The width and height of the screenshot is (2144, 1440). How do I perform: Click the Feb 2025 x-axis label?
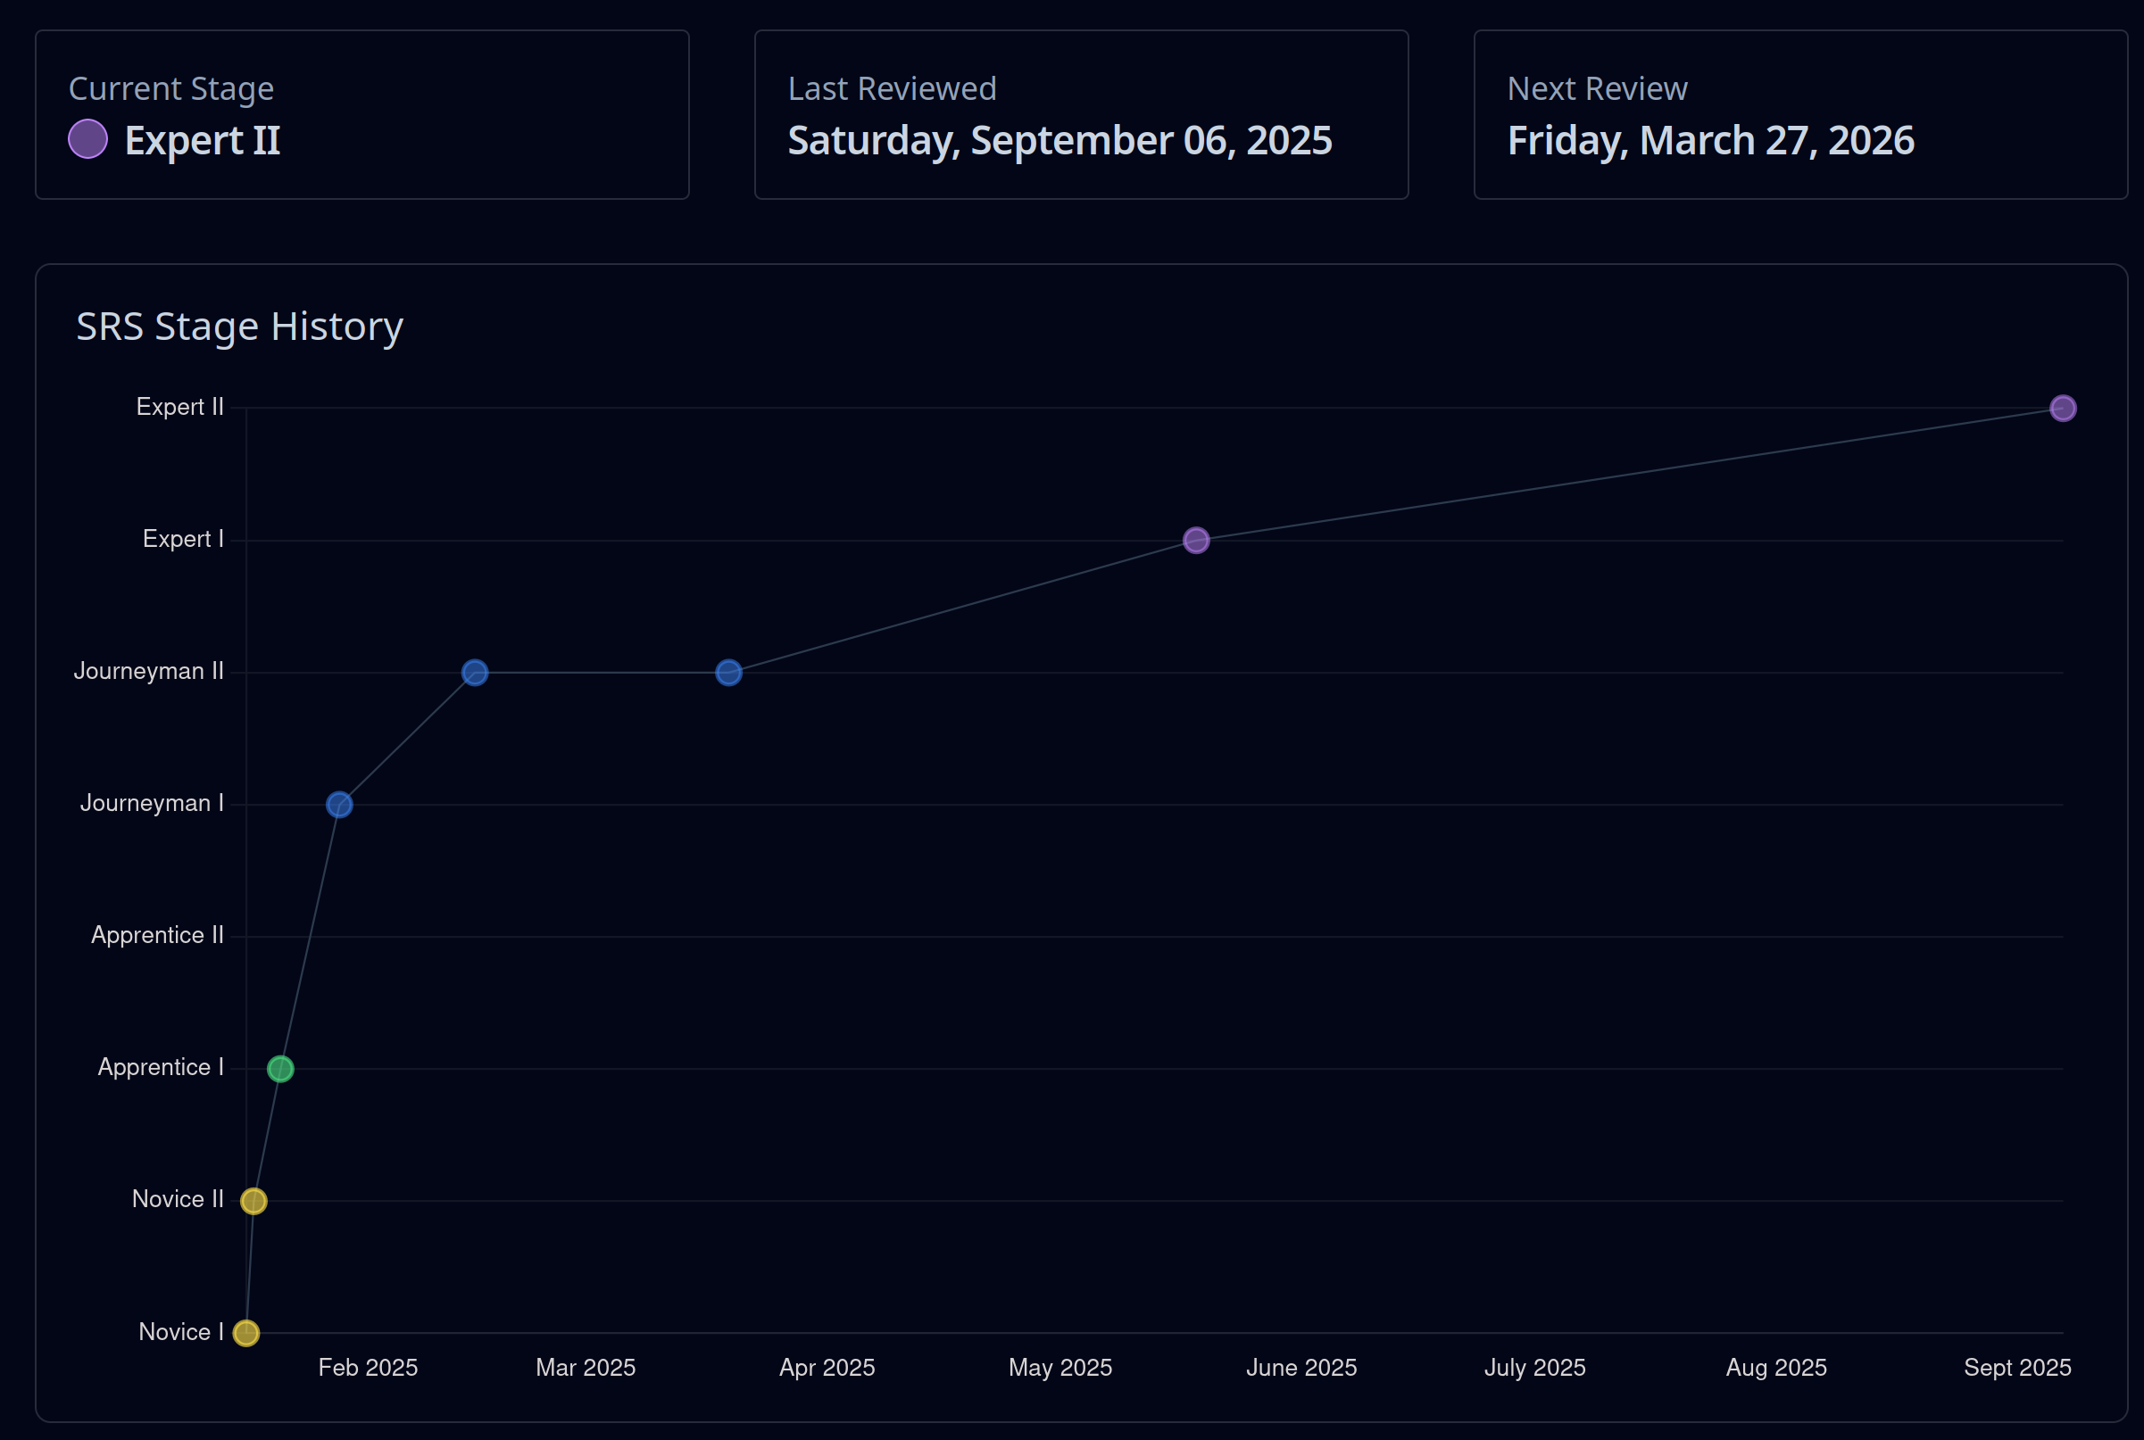coord(368,1368)
